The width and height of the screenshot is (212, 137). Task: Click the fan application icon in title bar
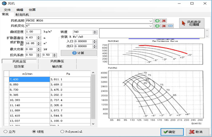[4, 3]
